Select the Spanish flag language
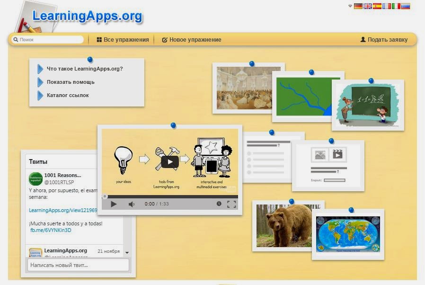 (377, 6)
